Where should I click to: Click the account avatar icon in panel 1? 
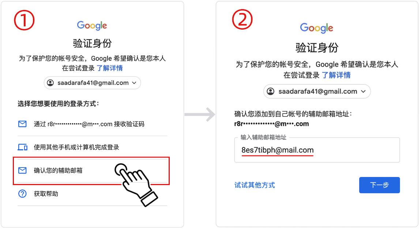tap(50, 83)
